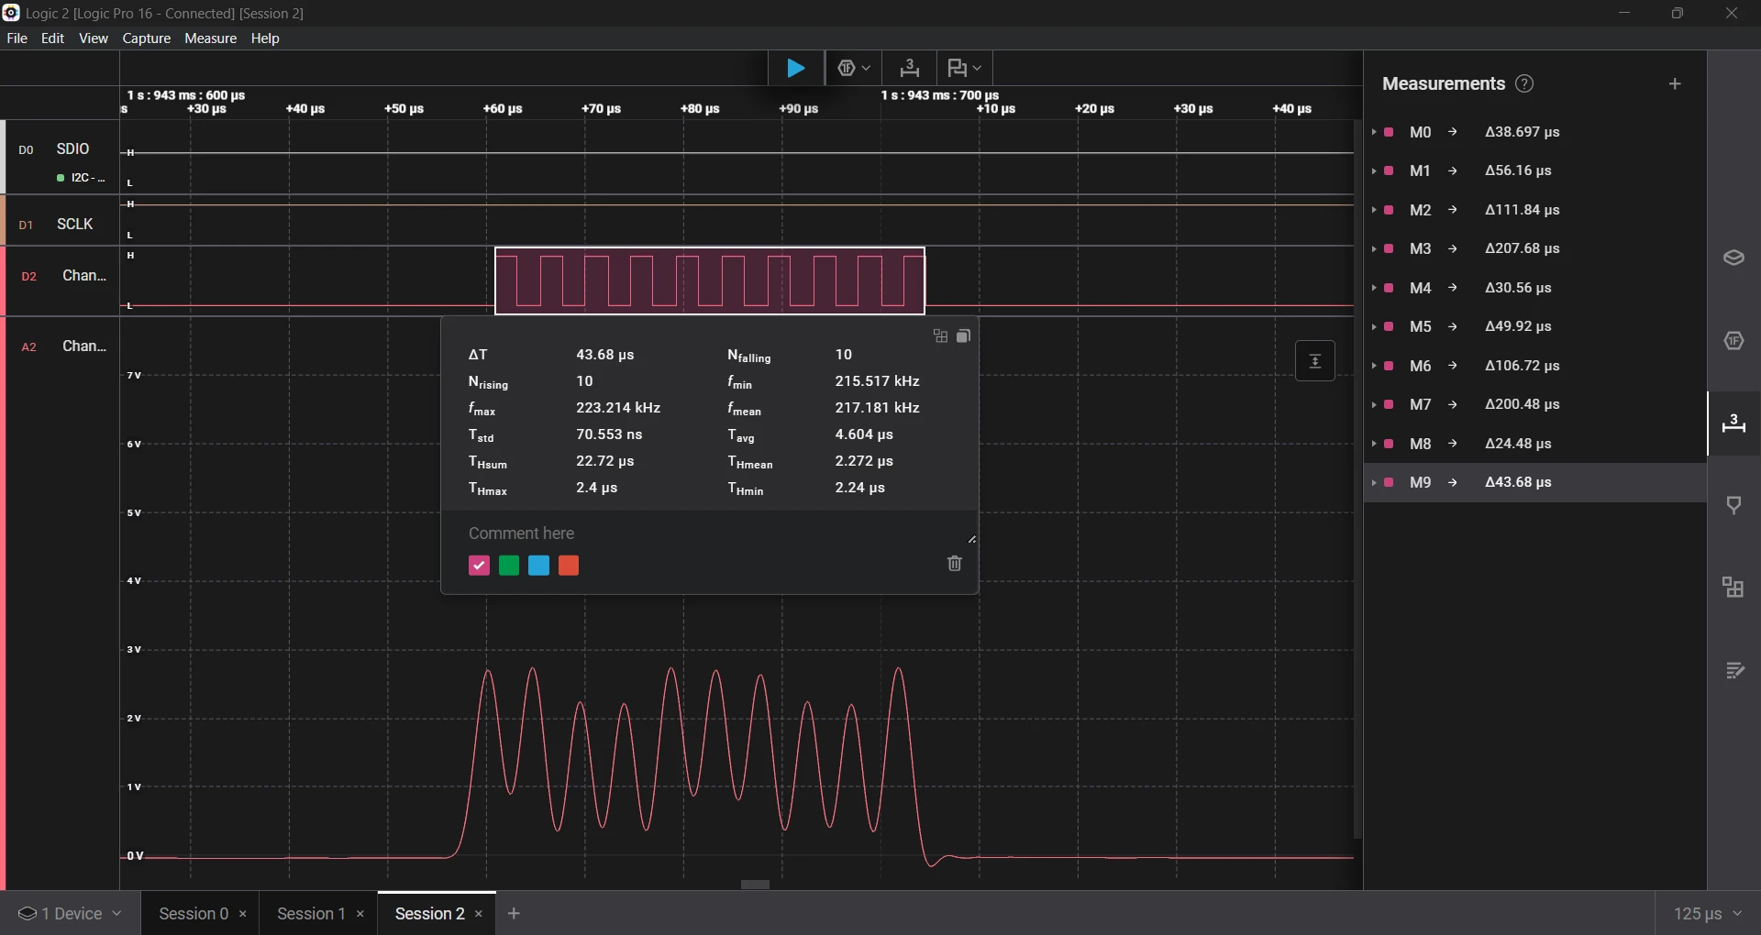Open the 1 Device dropdown

[x=71, y=914]
